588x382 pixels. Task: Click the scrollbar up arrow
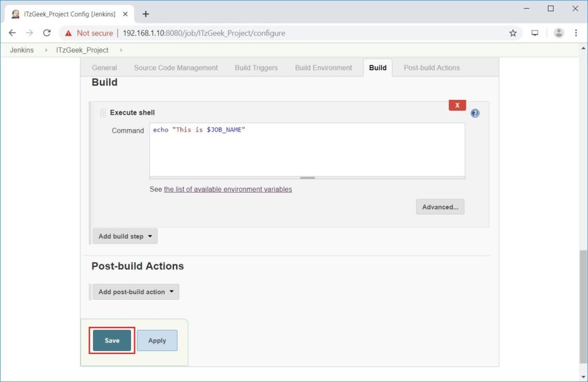583,48
